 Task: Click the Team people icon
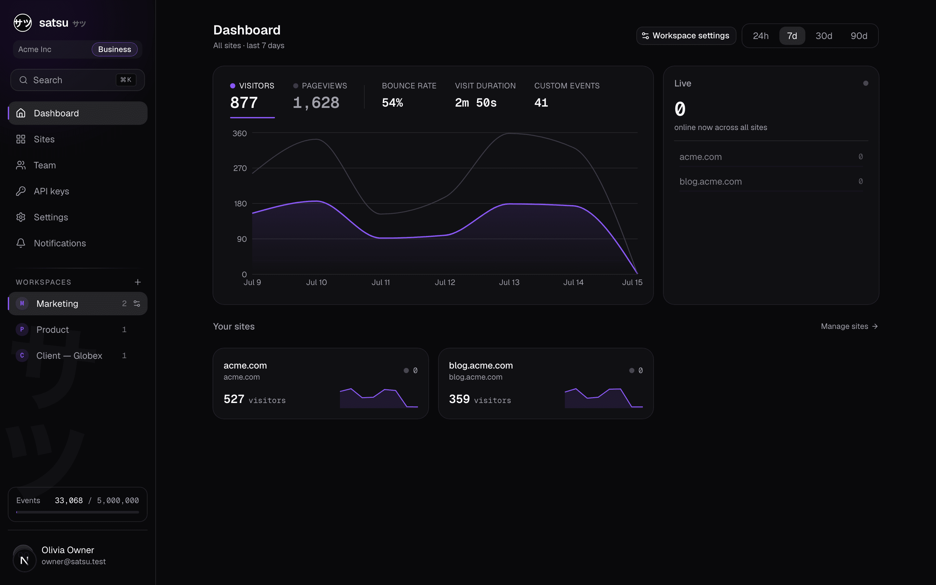pyautogui.click(x=21, y=165)
